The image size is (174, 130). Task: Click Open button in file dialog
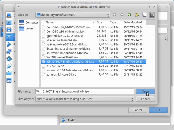click(x=145, y=91)
